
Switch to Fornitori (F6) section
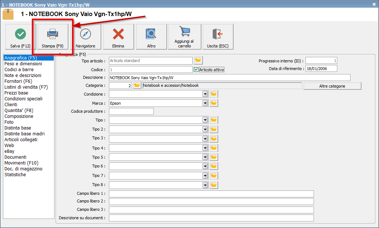18,81
